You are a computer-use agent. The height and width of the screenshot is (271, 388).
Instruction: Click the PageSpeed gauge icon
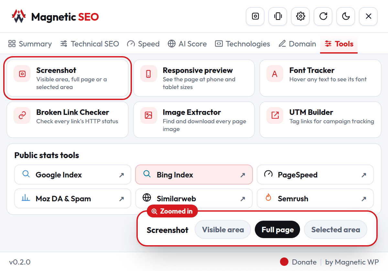pyautogui.click(x=268, y=174)
